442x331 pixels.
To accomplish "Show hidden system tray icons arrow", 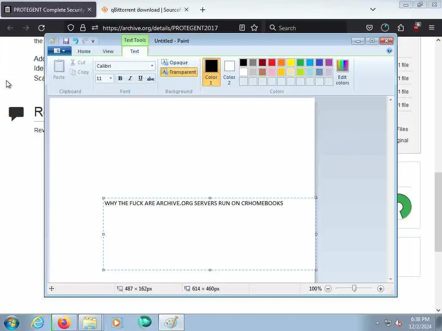I will 377,323.
